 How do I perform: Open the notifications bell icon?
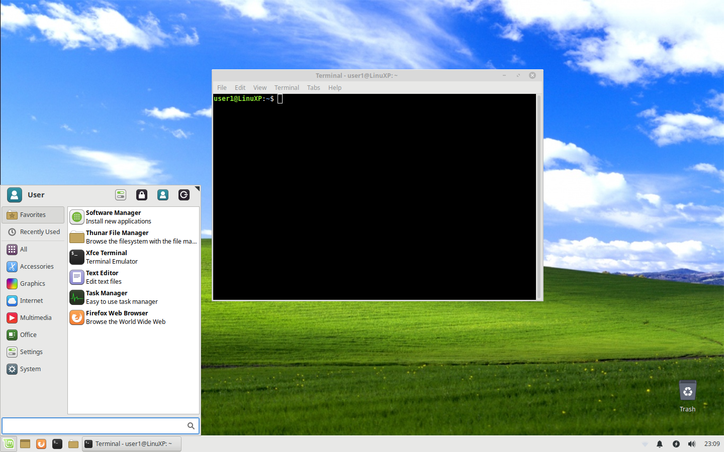pos(660,443)
